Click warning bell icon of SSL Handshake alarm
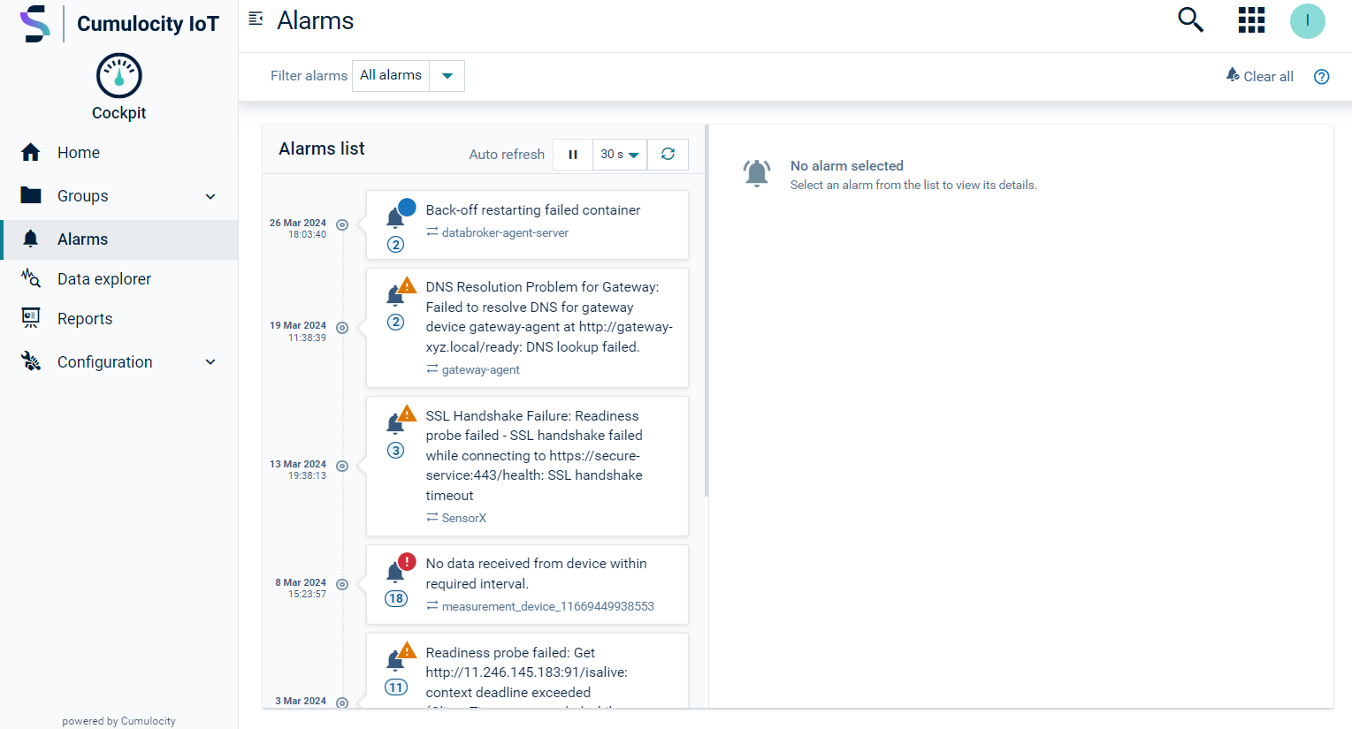This screenshot has width=1352, height=729. pyautogui.click(x=400, y=420)
